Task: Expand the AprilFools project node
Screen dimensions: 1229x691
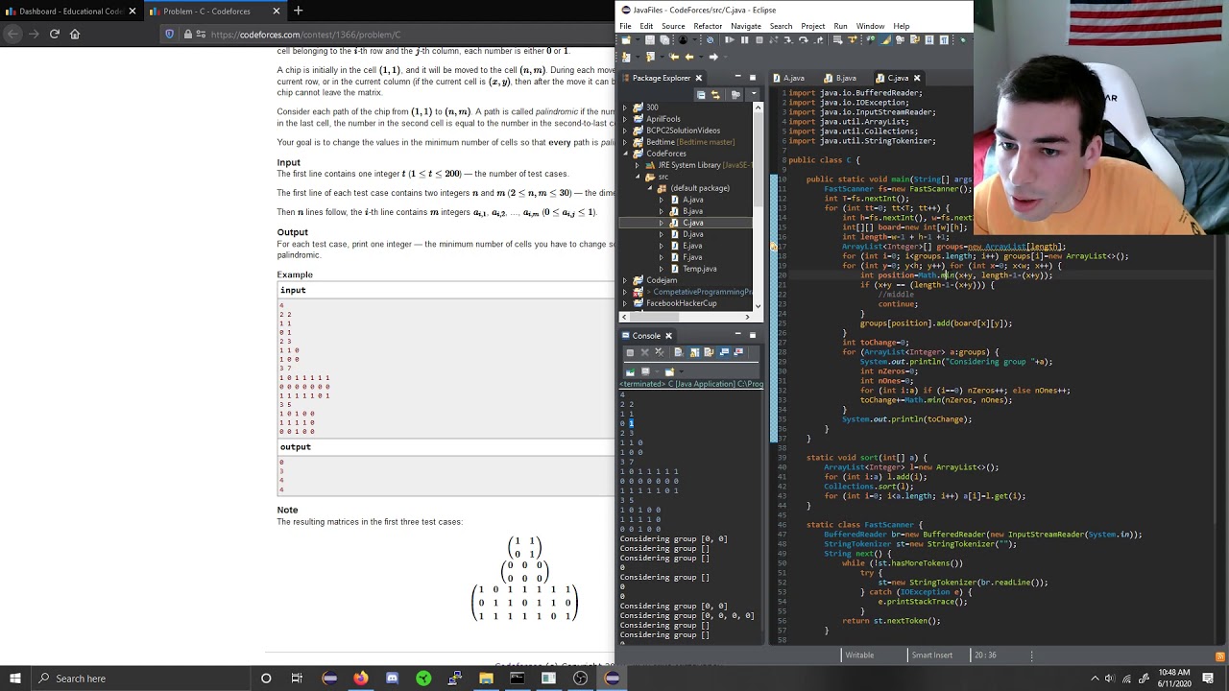Action: tap(625, 119)
